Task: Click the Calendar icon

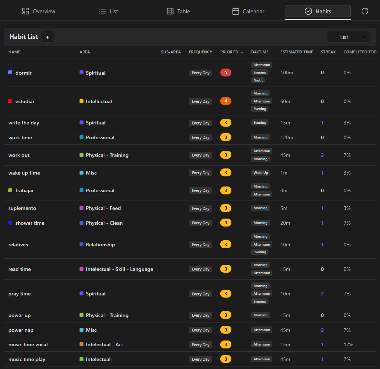Action: [x=236, y=11]
